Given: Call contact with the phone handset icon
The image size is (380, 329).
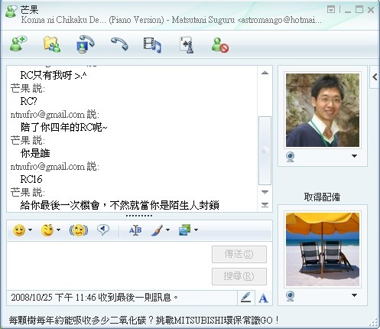Looking at the screenshot, I should pyautogui.click(x=119, y=44).
